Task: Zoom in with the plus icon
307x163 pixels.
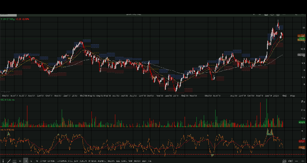Action: click(303, 161)
